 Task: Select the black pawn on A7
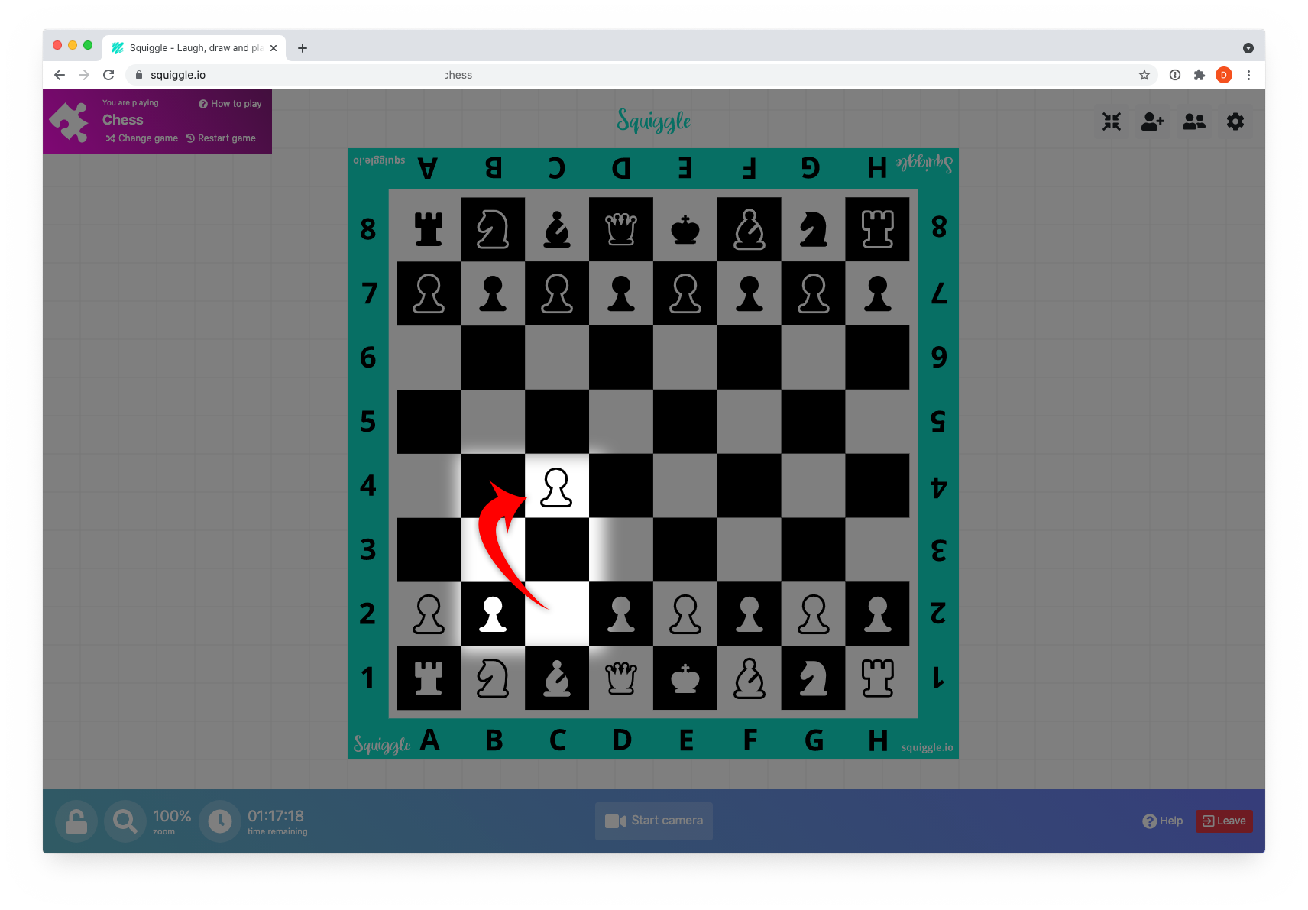coord(429,293)
